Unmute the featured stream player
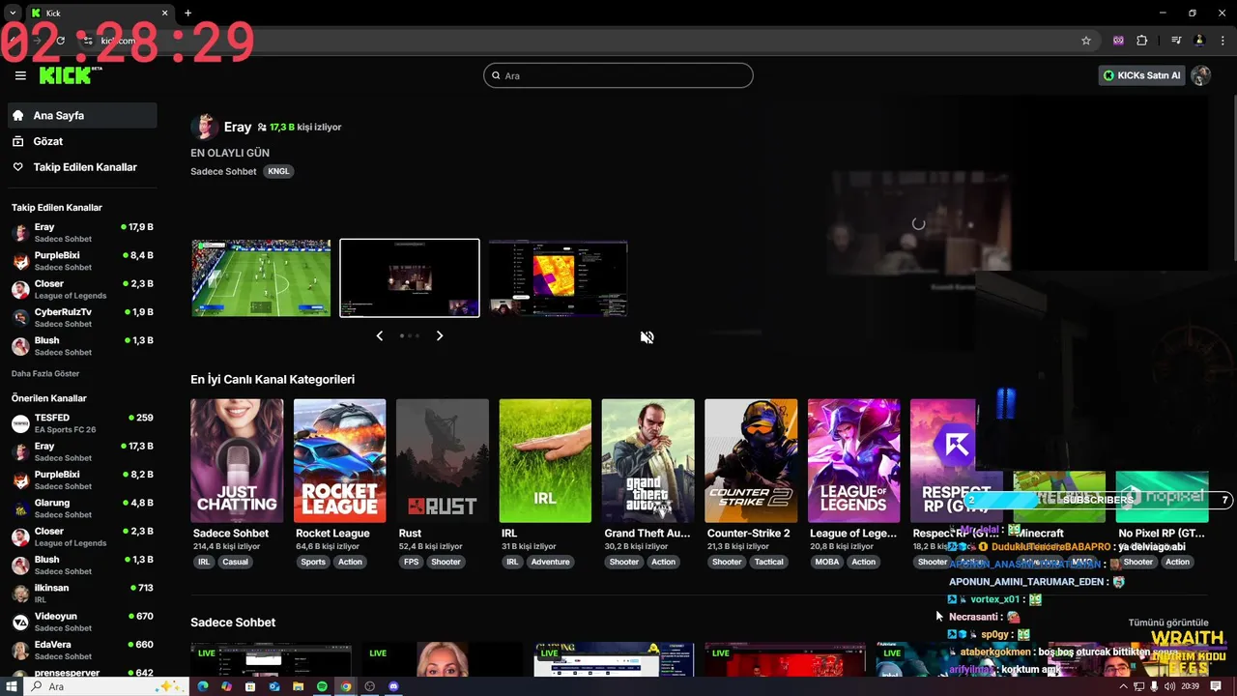This screenshot has height=696, width=1237. (647, 337)
